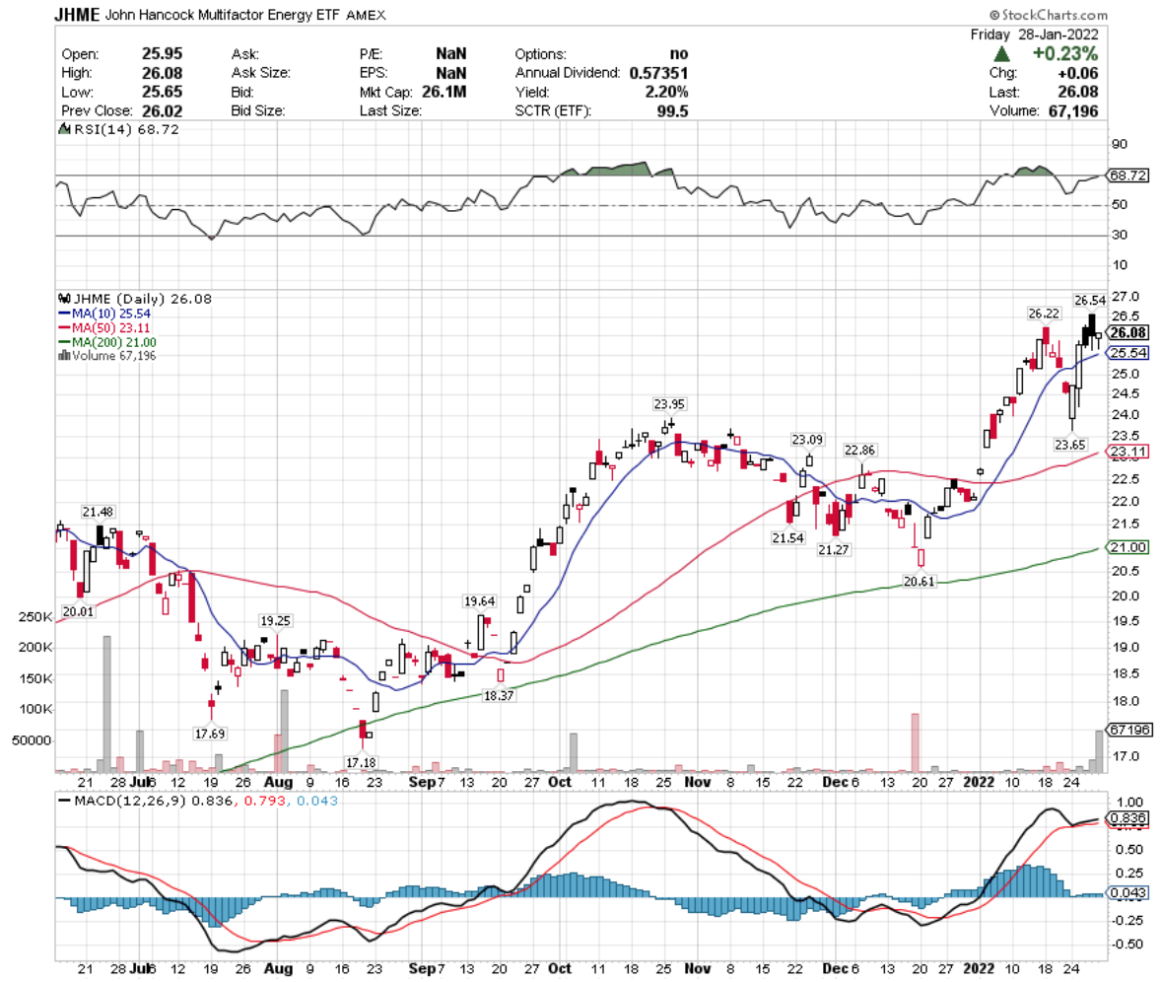Click the green up-arrow beside +0.23%
The image size is (1161, 982).
click(x=1001, y=54)
